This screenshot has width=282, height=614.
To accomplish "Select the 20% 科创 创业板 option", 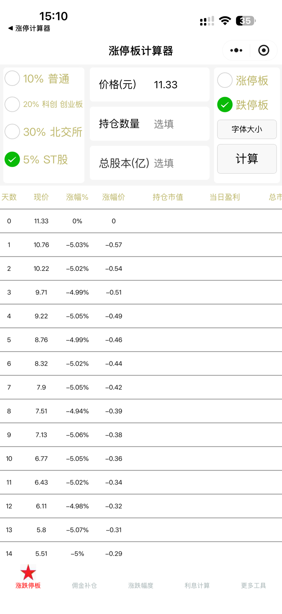I will pos(12,104).
